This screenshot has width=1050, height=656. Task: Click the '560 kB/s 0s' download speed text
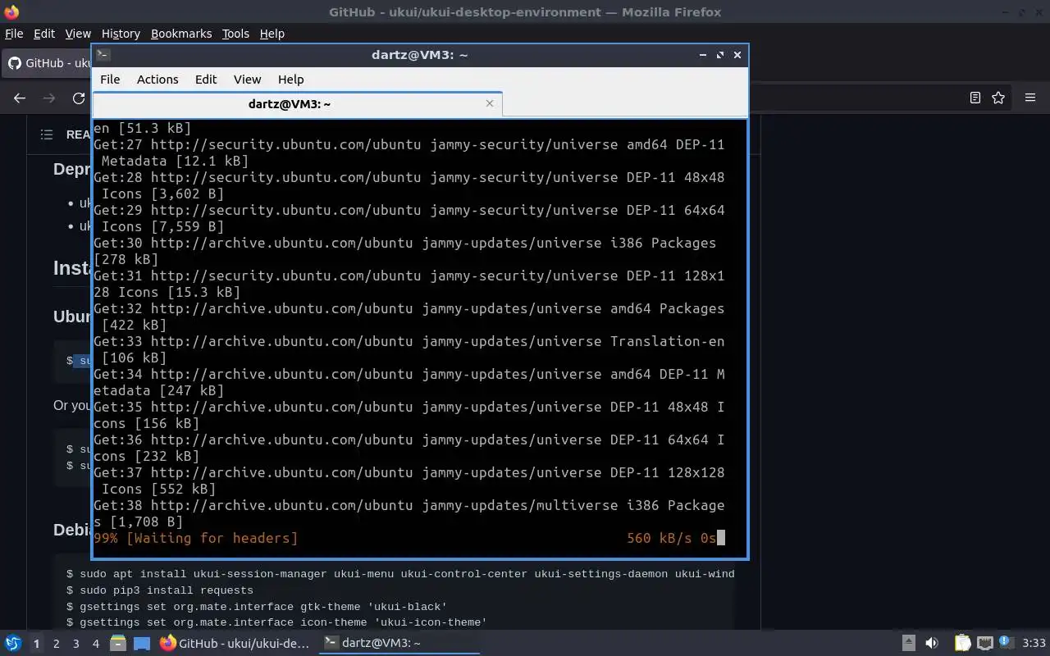672,538
